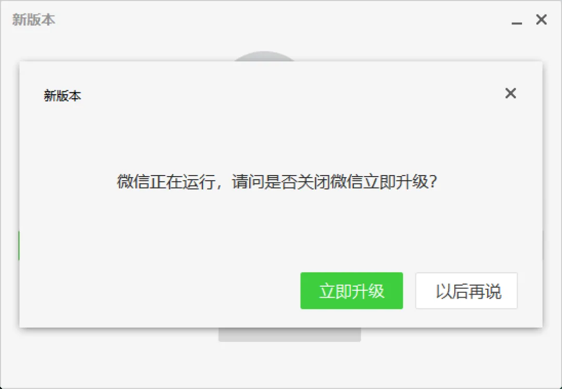This screenshot has width=562, height=389.
Task: Click the gray bar below the dialog
Action: [290, 334]
